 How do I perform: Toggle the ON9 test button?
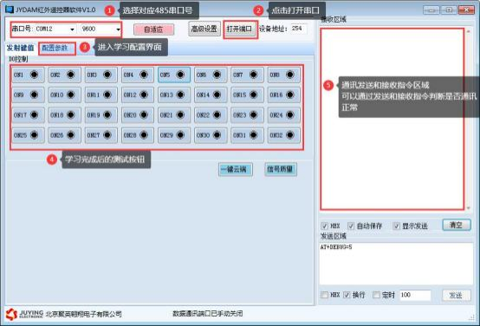pos(28,95)
